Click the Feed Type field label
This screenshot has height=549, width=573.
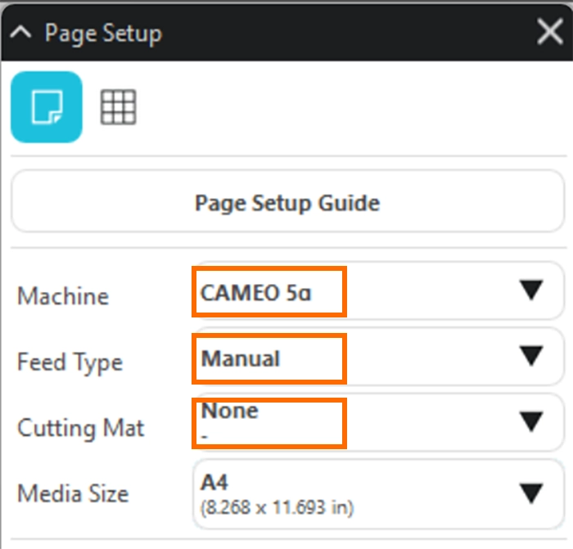point(70,362)
